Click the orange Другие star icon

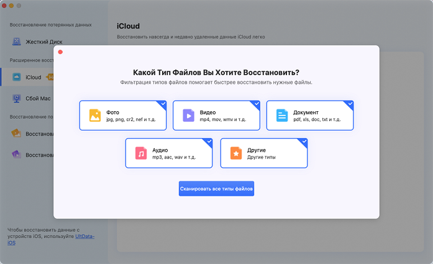236,153
